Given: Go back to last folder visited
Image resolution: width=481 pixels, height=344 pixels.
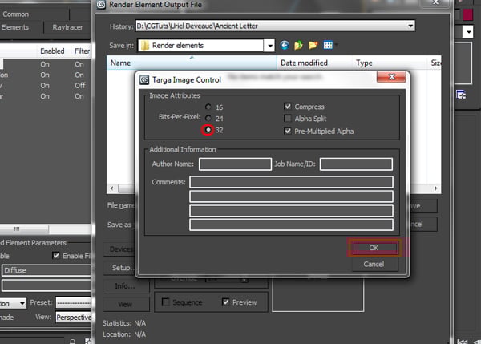Looking at the screenshot, I should (285, 46).
